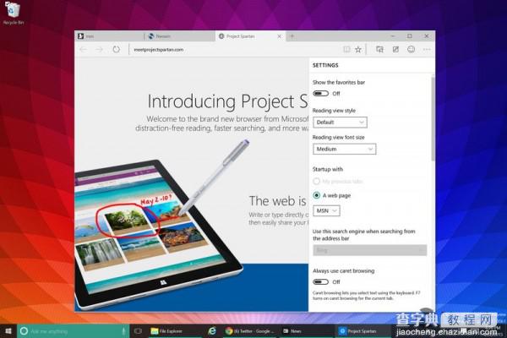Open the Recycle Bin desktop icon
This screenshot has width=507, height=338.
[13, 14]
